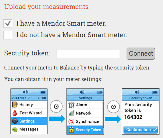Screen dimensions: 163x138
Task: Click the speaker icon on first meter screen
Action: point(25,92)
